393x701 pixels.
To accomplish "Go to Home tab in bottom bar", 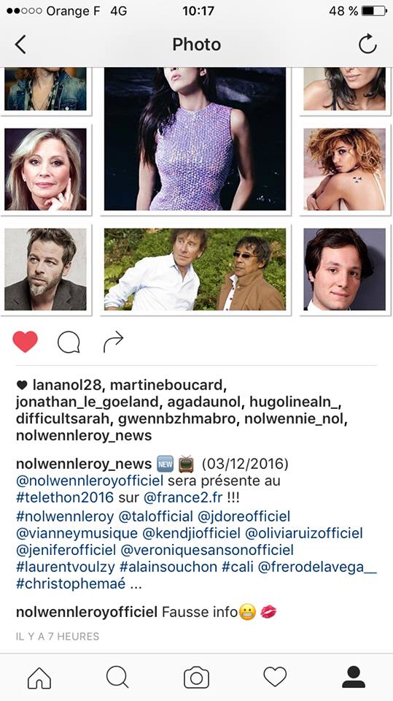I will point(39,678).
